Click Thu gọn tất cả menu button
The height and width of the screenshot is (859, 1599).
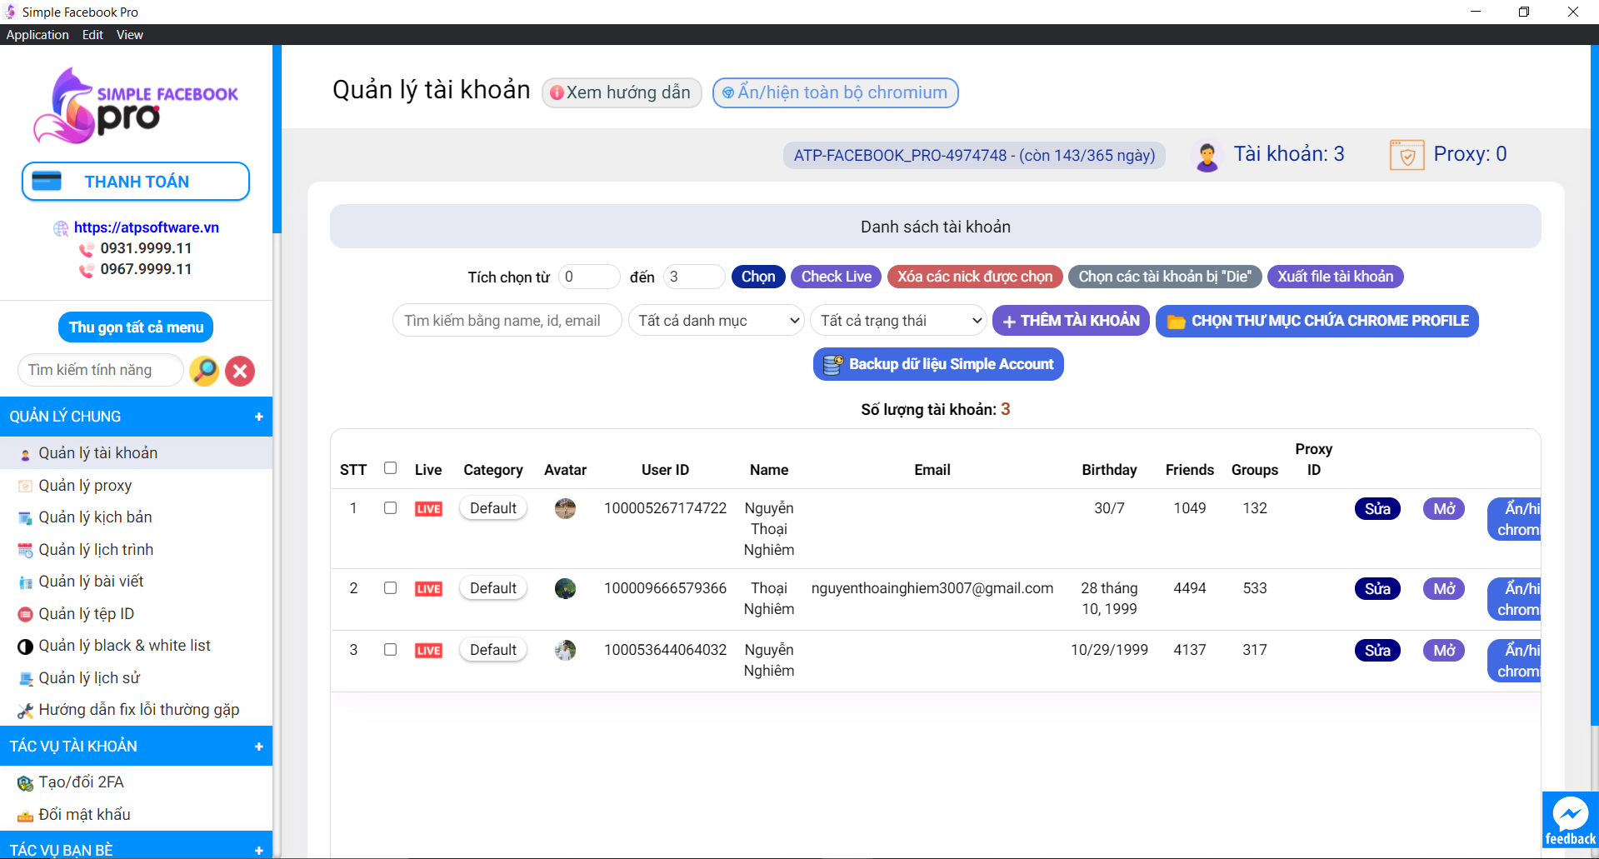(136, 327)
